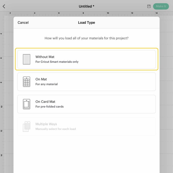
Task: Click "Manually select for each load" text
Action: pyautogui.click(x=55, y=129)
